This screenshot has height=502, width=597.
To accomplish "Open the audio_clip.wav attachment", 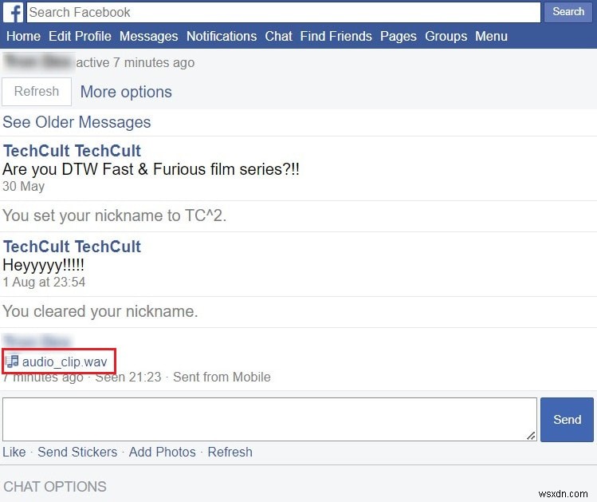I will coord(65,362).
